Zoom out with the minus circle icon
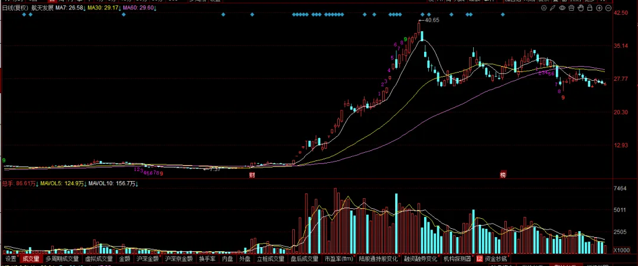 [608, 8]
